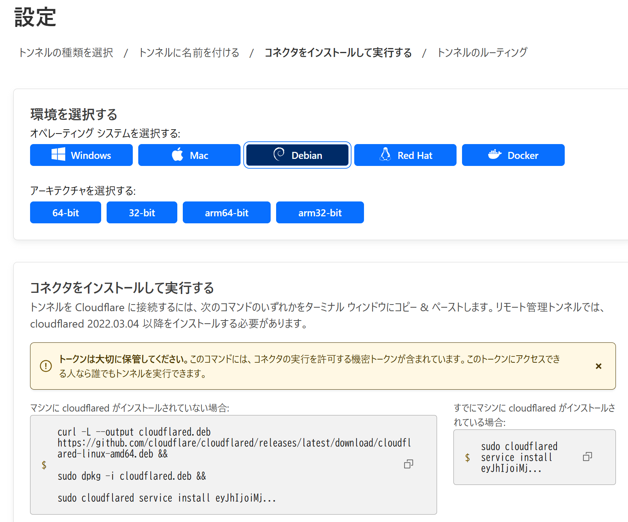The image size is (628, 522).
Task: Pick the arm64-bit architecture
Action: coord(227,212)
